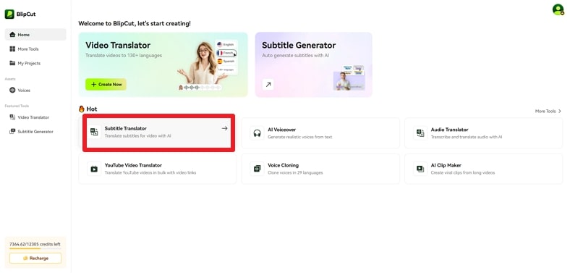Open the user profile avatar
Viewport: 570px width, 273px height.
(x=558, y=10)
